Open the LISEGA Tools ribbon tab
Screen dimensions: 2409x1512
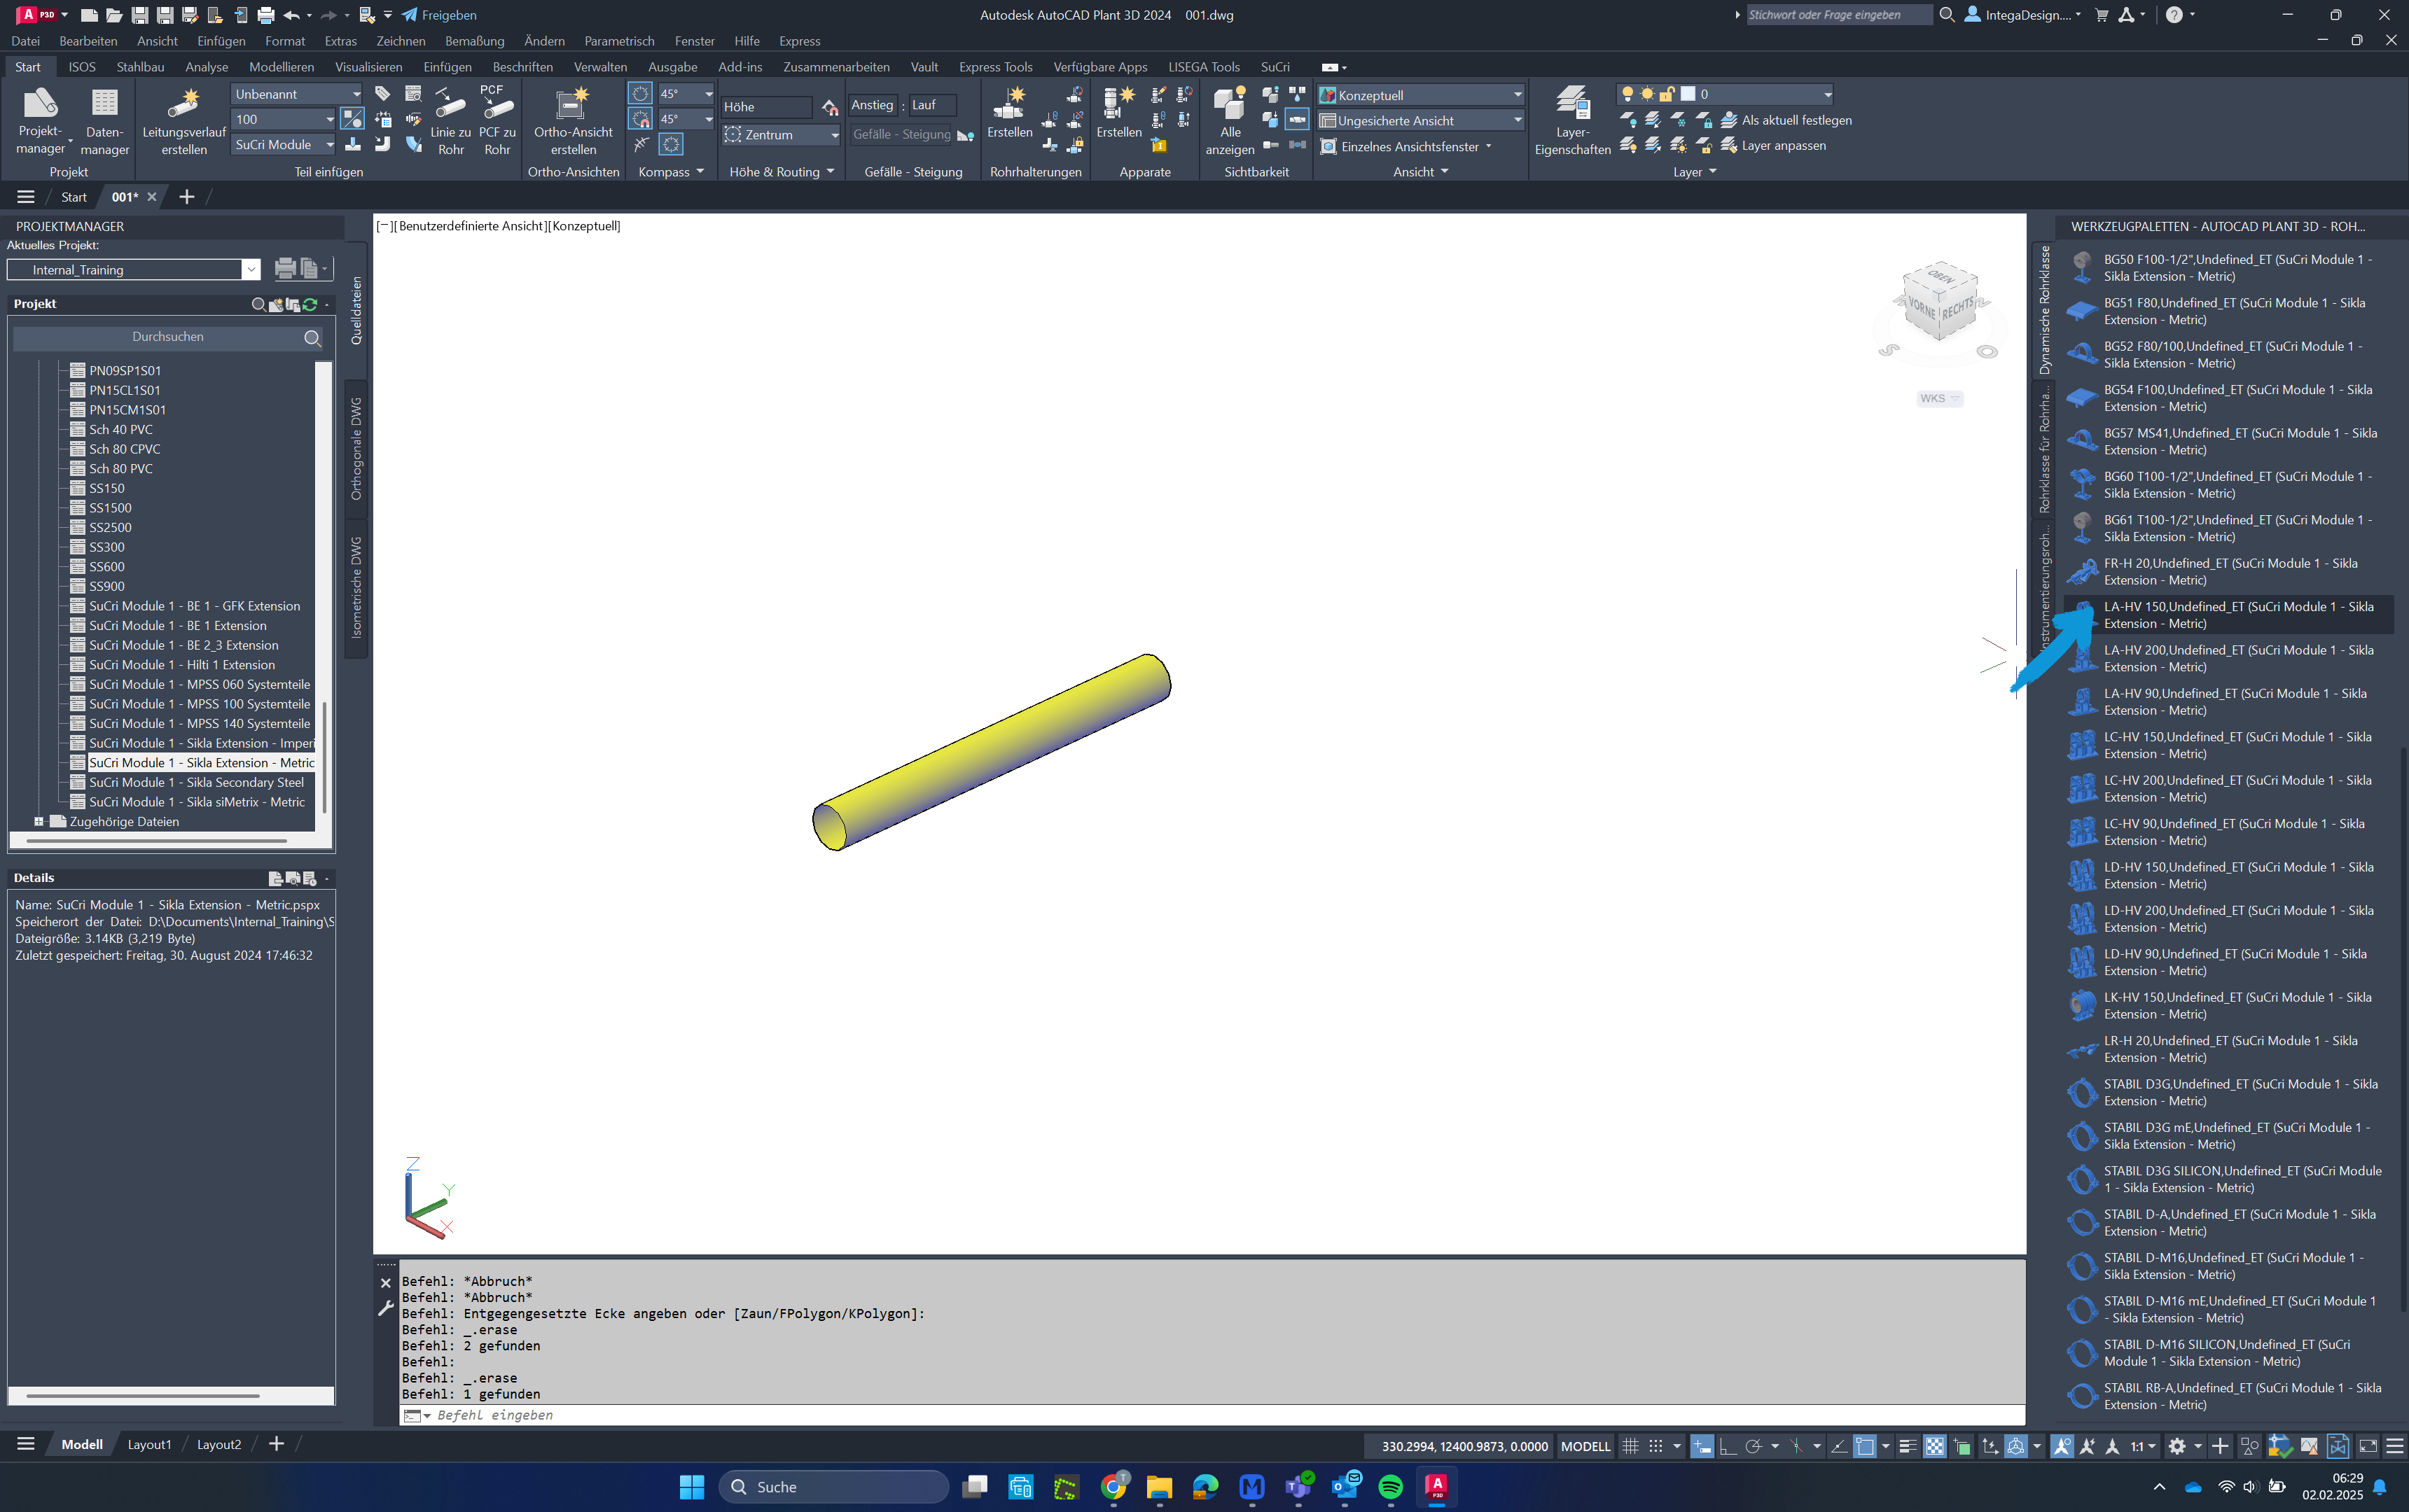click(1204, 67)
